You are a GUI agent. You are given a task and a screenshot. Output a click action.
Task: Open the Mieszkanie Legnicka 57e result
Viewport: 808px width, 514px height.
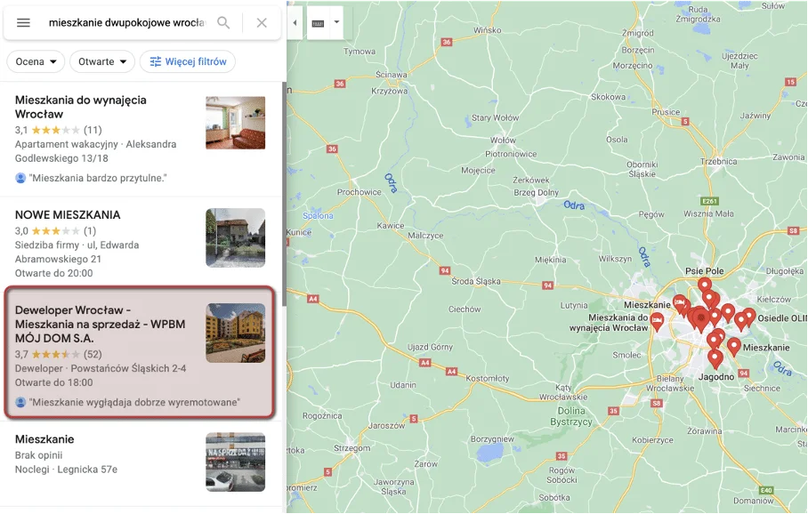[141, 463]
